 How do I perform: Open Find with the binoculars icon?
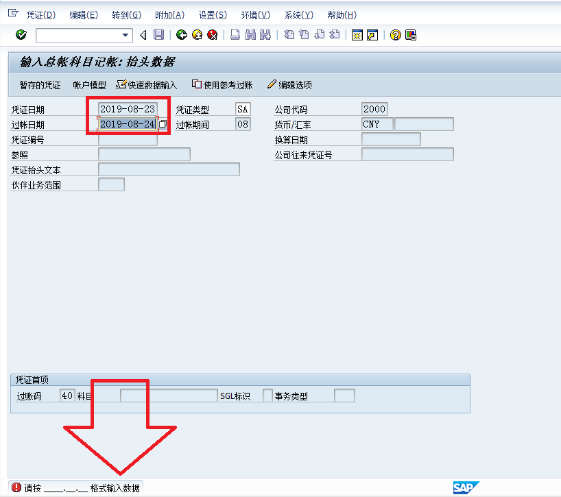(249, 35)
